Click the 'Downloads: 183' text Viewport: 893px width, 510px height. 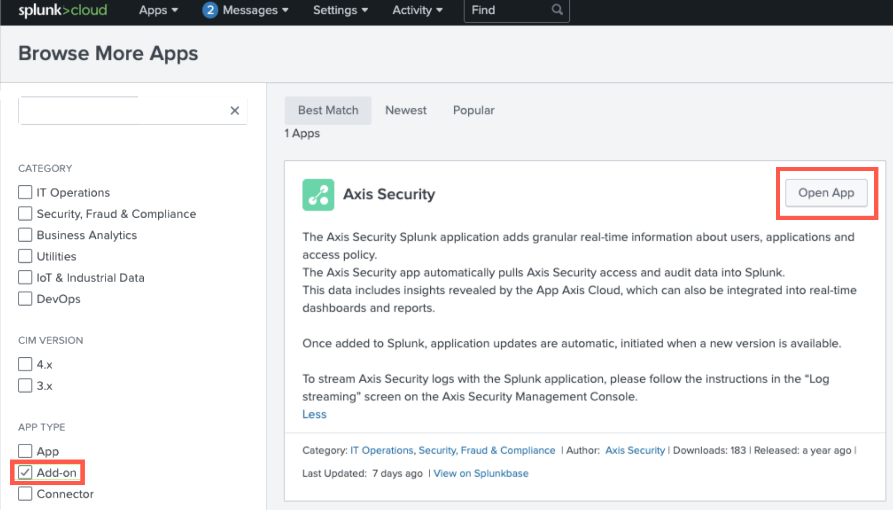tap(709, 450)
